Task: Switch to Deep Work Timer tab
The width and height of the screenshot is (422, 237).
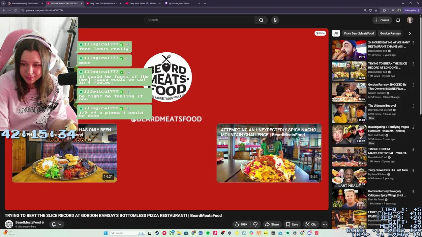Action: [x=143, y=3]
